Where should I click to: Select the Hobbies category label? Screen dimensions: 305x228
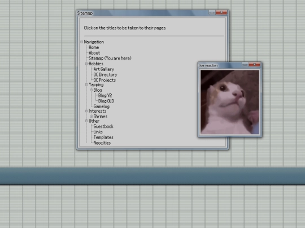pos(96,64)
